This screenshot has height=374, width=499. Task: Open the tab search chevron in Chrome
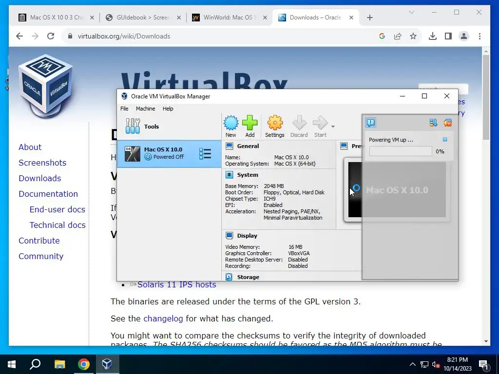(411, 12)
